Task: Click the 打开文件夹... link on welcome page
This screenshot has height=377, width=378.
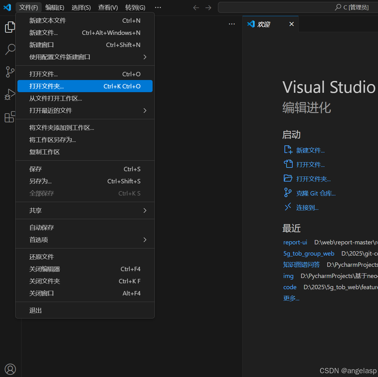Action: 314,179
